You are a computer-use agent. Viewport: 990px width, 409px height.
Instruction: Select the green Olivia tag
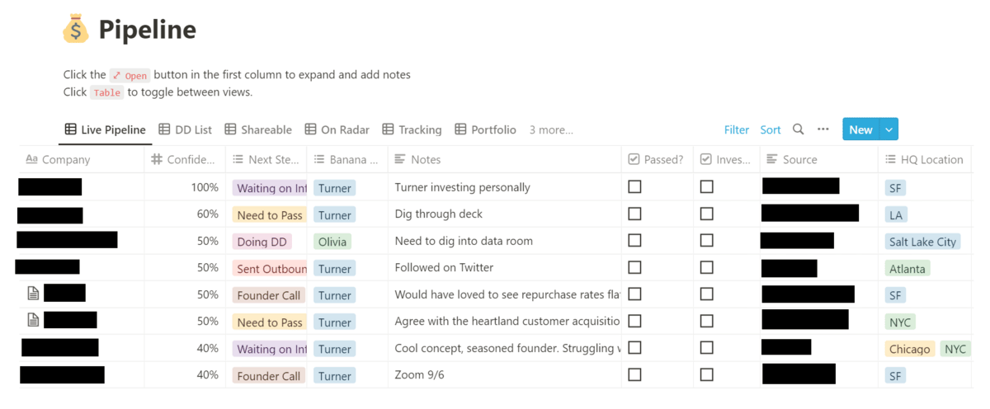[x=332, y=242]
